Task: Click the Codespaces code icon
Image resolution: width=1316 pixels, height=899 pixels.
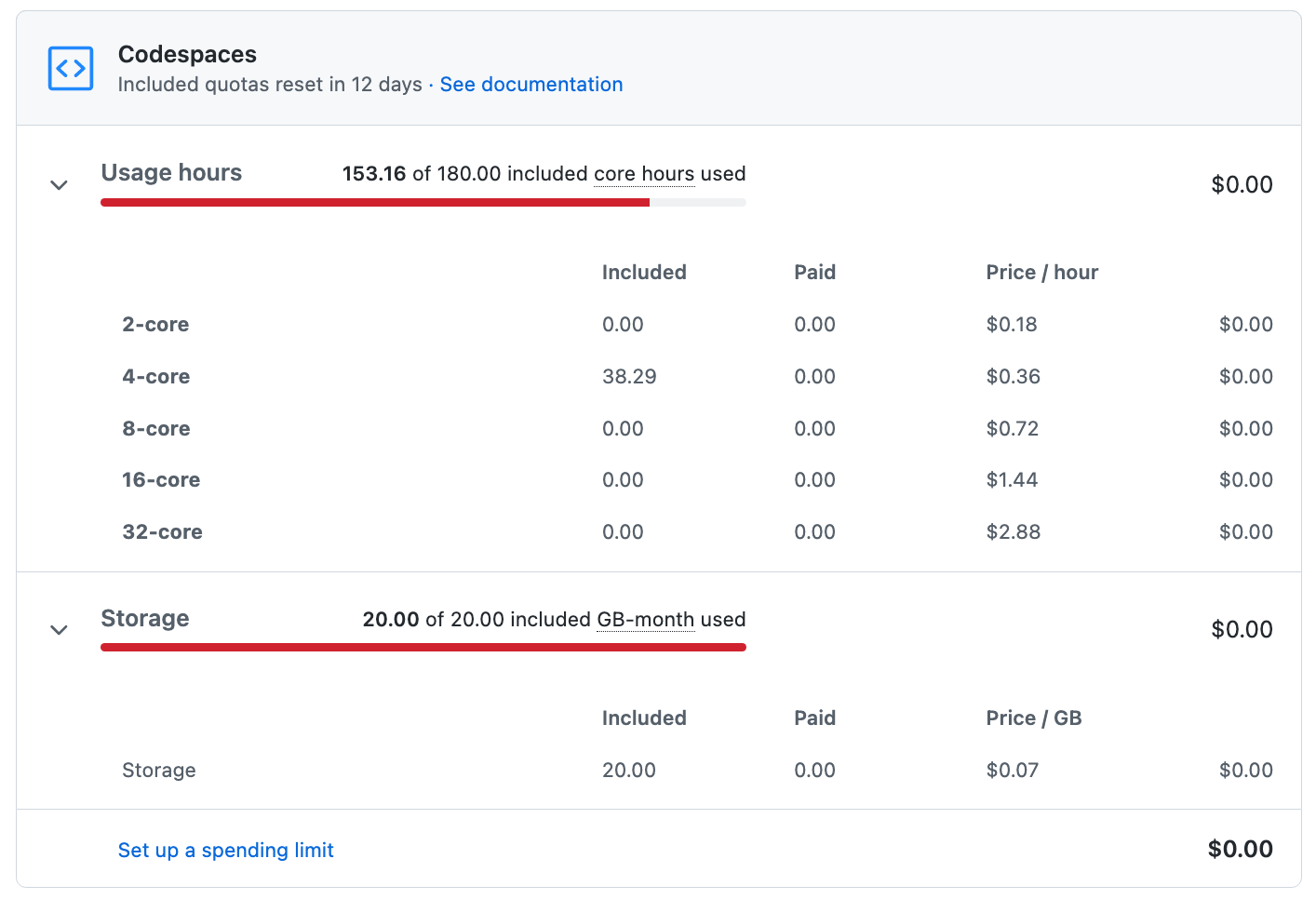Action: tap(71, 69)
